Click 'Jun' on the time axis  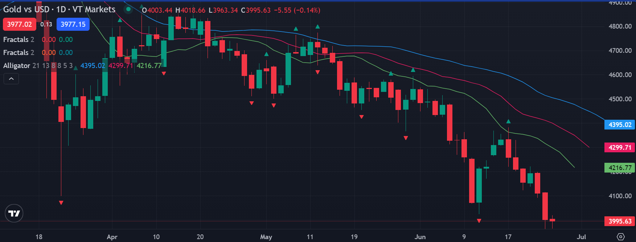420,237
